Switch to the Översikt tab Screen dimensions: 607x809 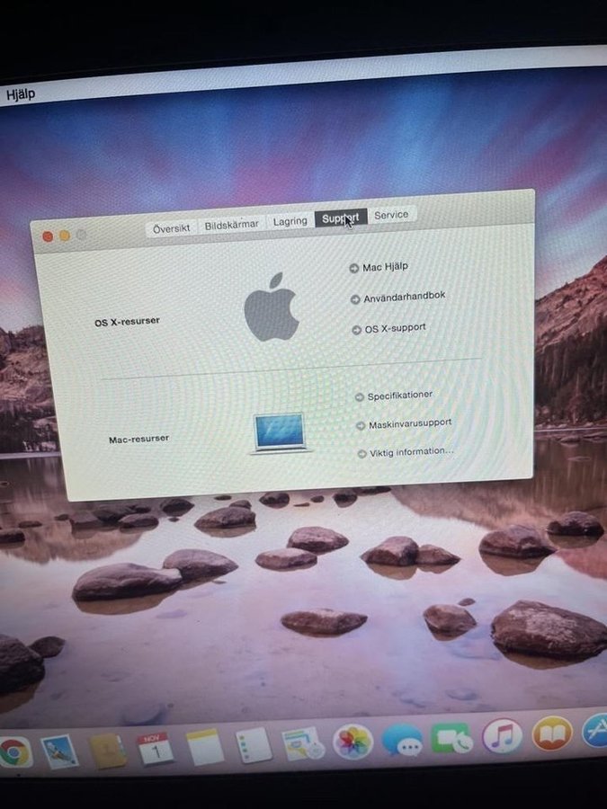(x=171, y=228)
